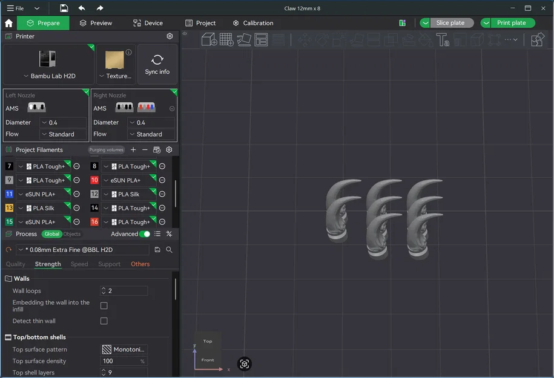Switch to Quality tab

pos(16,264)
